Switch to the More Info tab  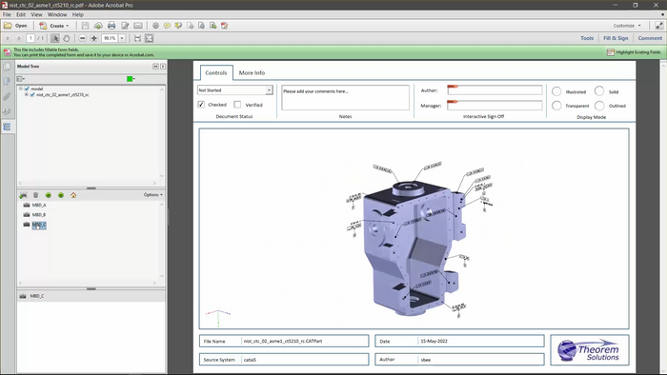[x=252, y=73]
